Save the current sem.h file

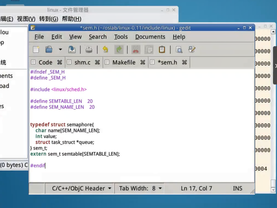coord(72,50)
